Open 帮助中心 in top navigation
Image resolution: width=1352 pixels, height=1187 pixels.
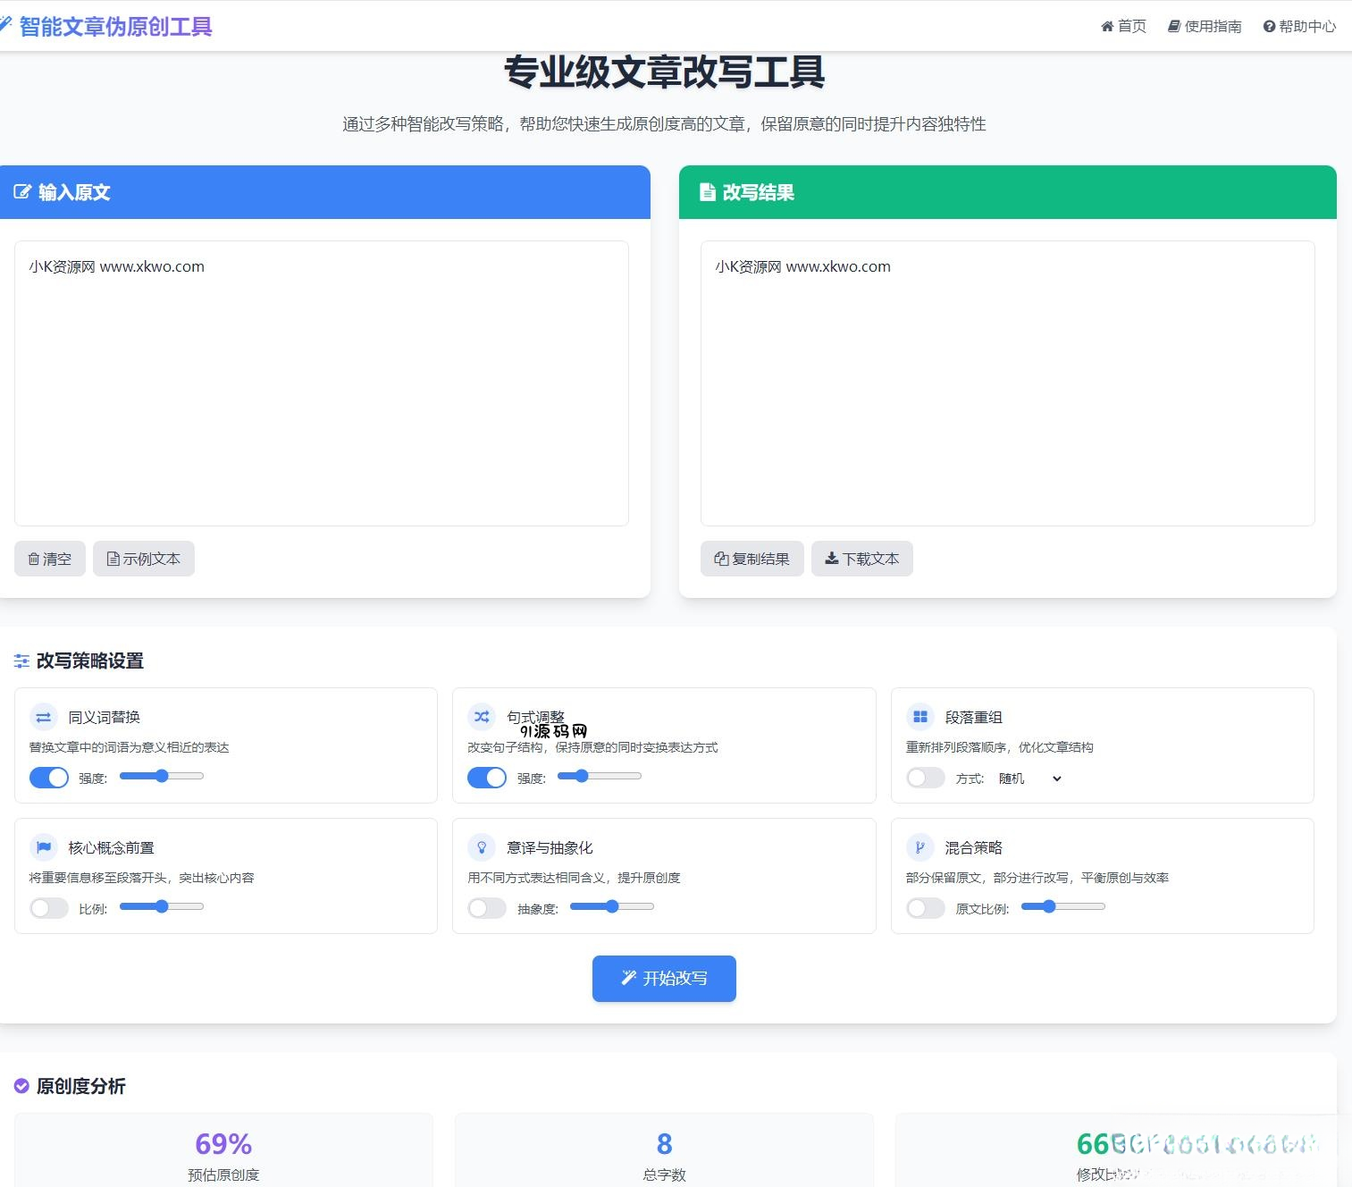(1299, 27)
